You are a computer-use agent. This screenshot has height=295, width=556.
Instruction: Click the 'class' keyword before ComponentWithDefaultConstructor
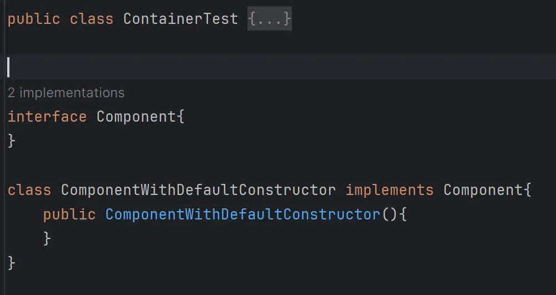coord(29,190)
